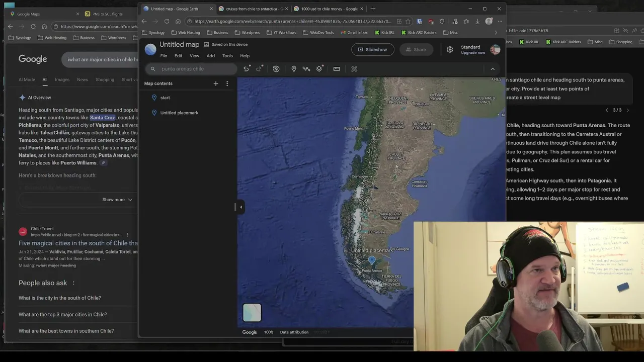Start the Slideshow
The image size is (644, 362).
point(373,49)
